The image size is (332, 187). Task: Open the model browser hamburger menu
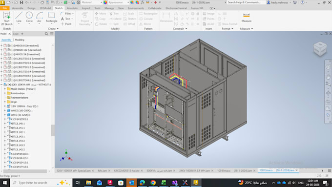pyautogui.click(x=52, y=34)
